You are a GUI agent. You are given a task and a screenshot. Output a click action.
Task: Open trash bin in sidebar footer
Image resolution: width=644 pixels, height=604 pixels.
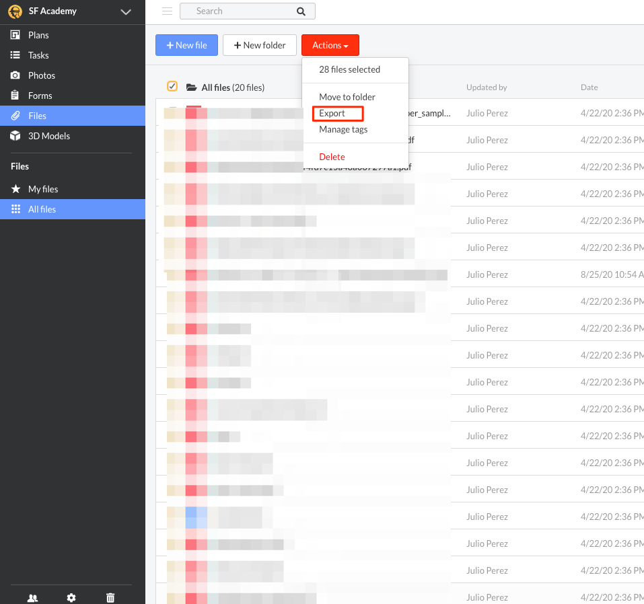[110, 598]
